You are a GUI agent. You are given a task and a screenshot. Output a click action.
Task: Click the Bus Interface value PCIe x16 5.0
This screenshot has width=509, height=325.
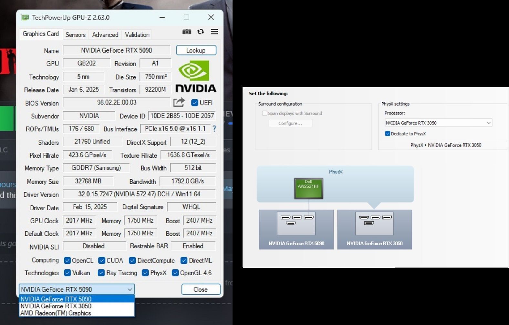click(175, 128)
